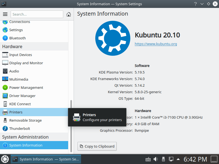
Task: Open the Removable Storage icon
Action: click(x=5, y=120)
